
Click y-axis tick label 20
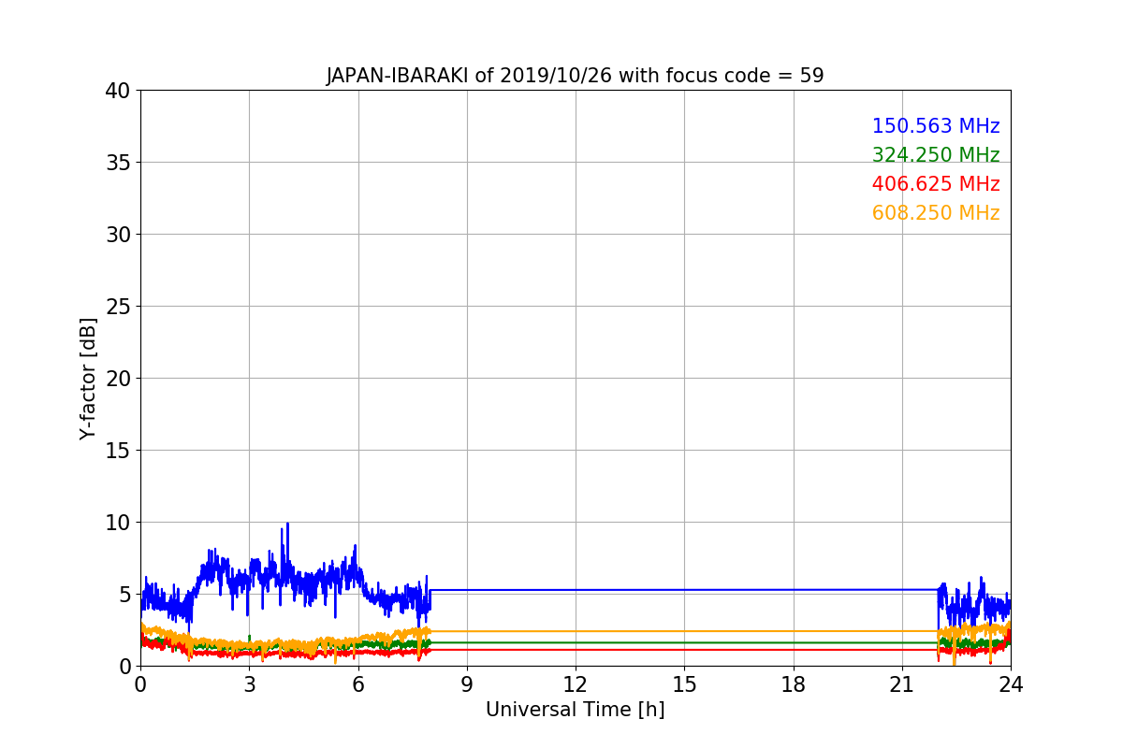click(119, 379)
